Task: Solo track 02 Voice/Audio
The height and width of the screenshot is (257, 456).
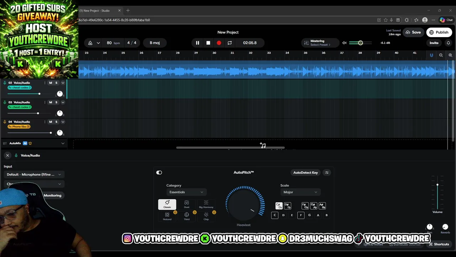Action: (56, 83)
